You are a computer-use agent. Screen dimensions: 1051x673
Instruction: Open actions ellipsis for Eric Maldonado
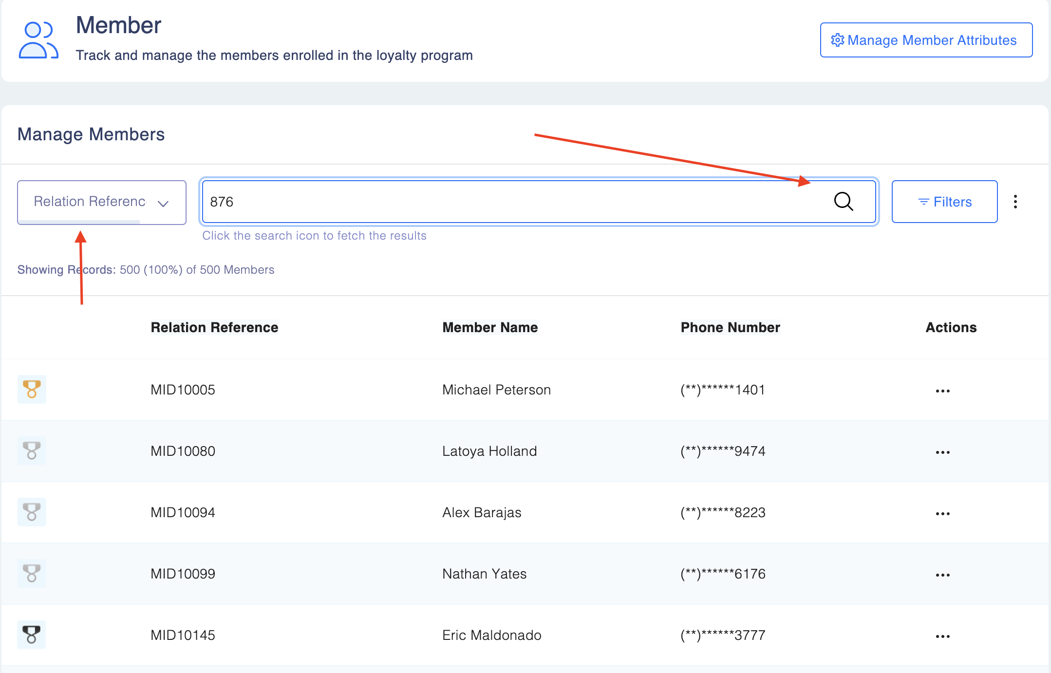[x=942, y=636]
